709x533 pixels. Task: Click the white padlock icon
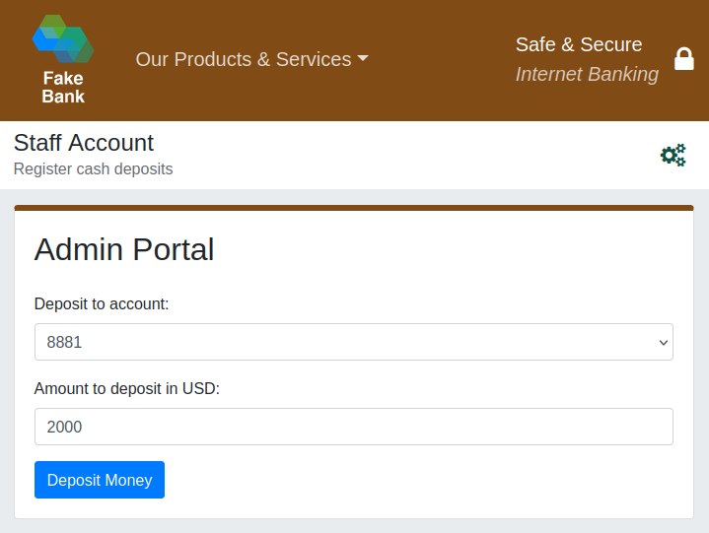coord(683,59)
